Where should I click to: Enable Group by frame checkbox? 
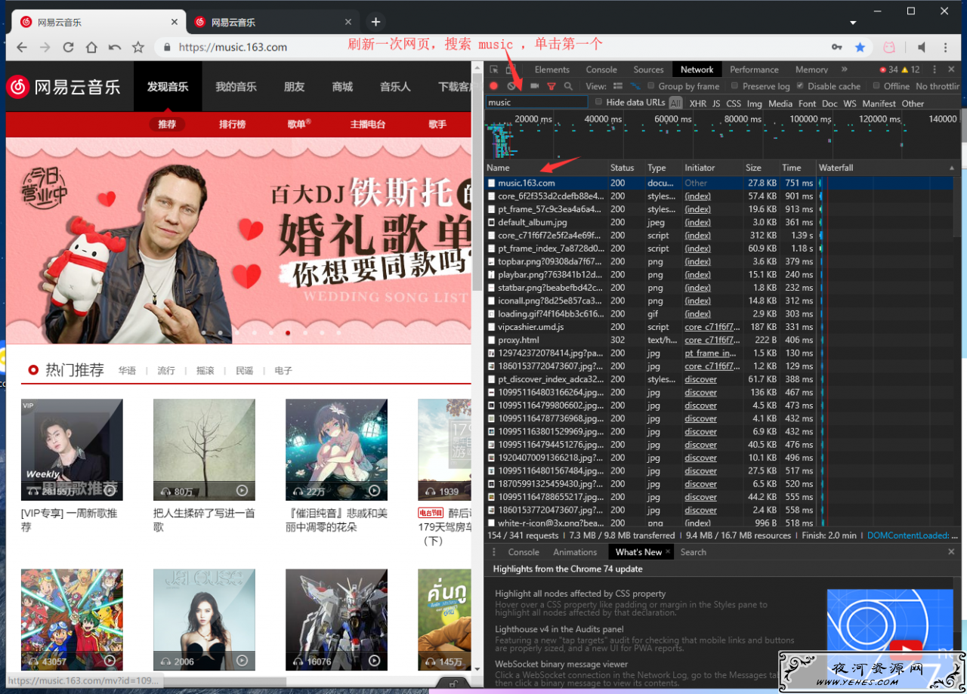[650, 86]
